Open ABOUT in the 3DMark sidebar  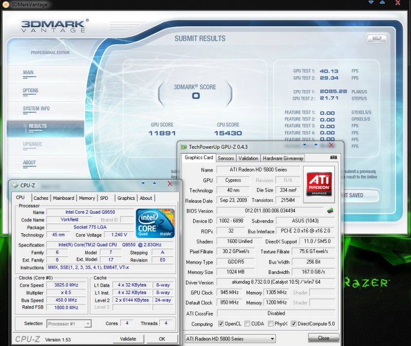[29, 163]
